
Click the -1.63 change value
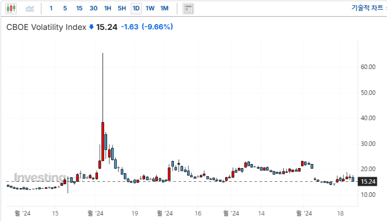[x=130, y=27]
